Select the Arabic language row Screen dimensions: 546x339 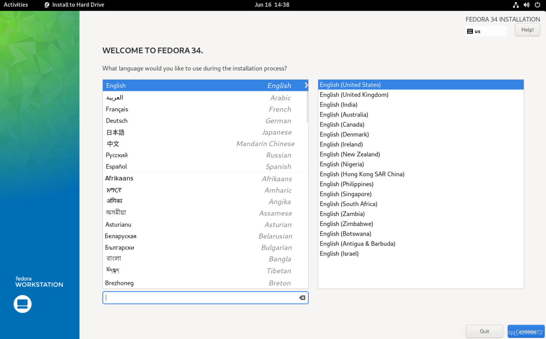205,98
